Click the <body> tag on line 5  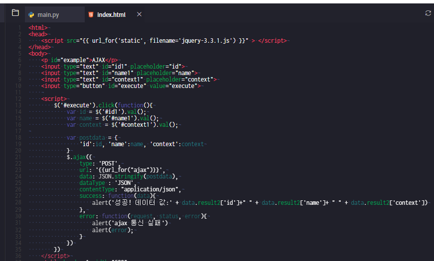[38, 54]
